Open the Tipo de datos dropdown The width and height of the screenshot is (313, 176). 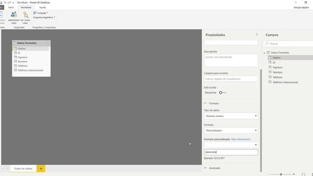coord(231,116)
